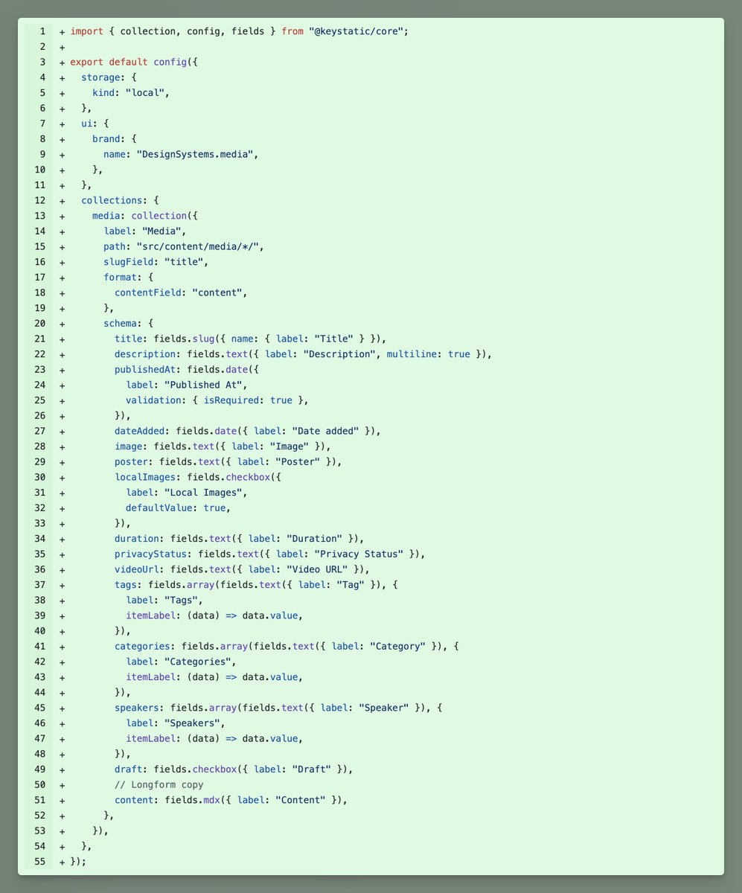
Task: Click fields.slug on line 21
Action: [184, 339]
